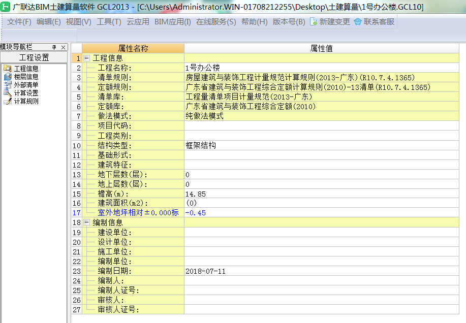This screenshot has height=323, width=466.
Task: Select the 计算规则 pencil icon in the navigation panel
Action: coord(8,101)
